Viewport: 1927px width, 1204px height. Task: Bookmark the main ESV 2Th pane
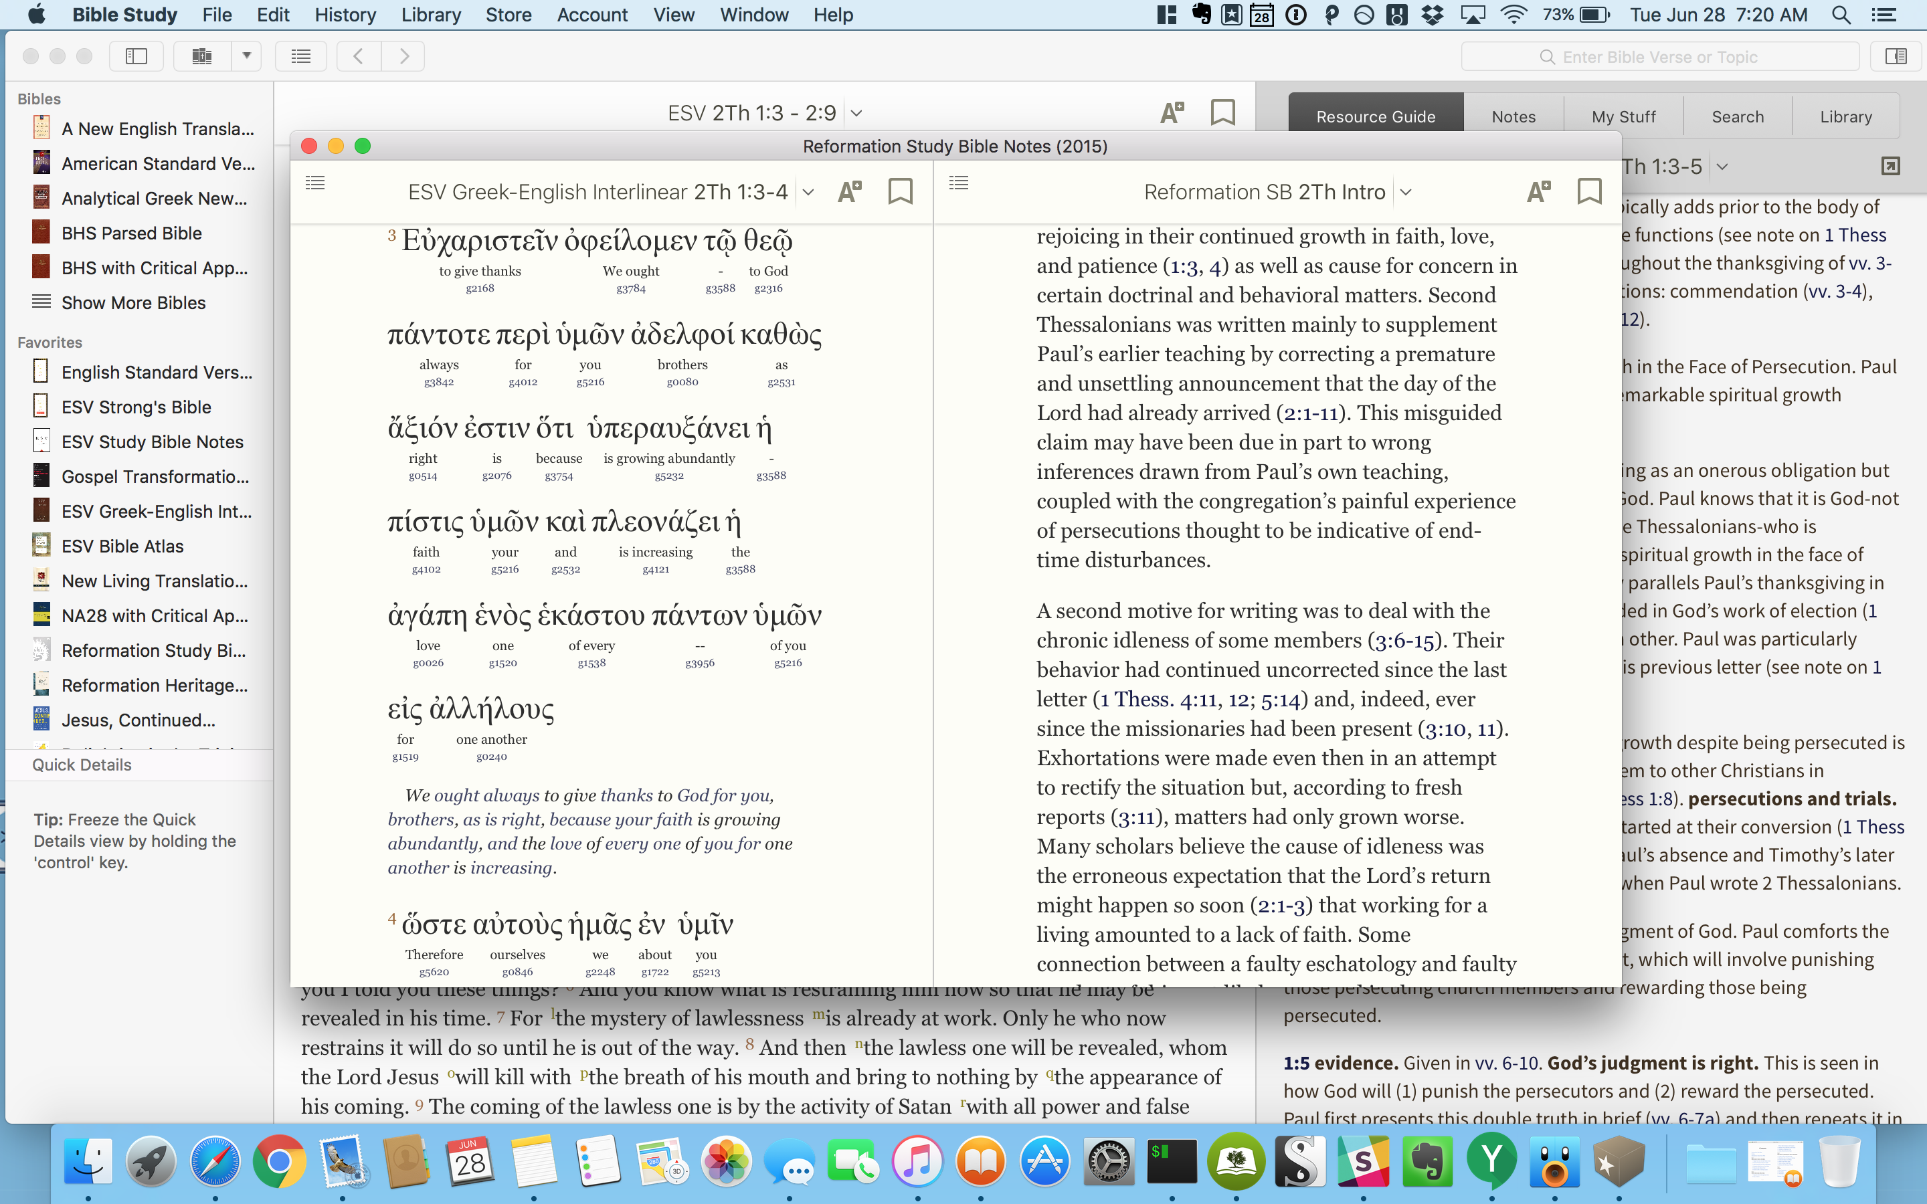(1223, 112)
